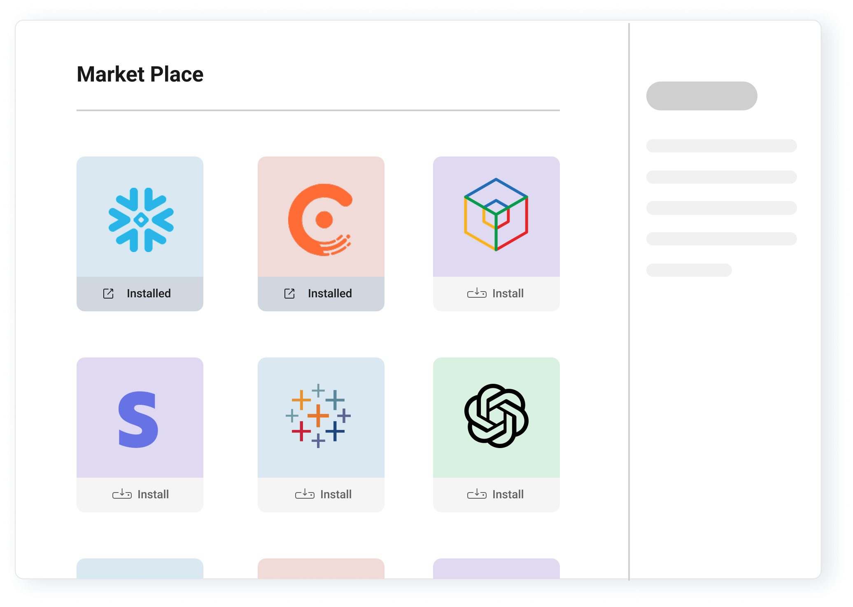The image size is (853, 607).
Task: Click the Snowflake logo icon
Action: (141, 219)
